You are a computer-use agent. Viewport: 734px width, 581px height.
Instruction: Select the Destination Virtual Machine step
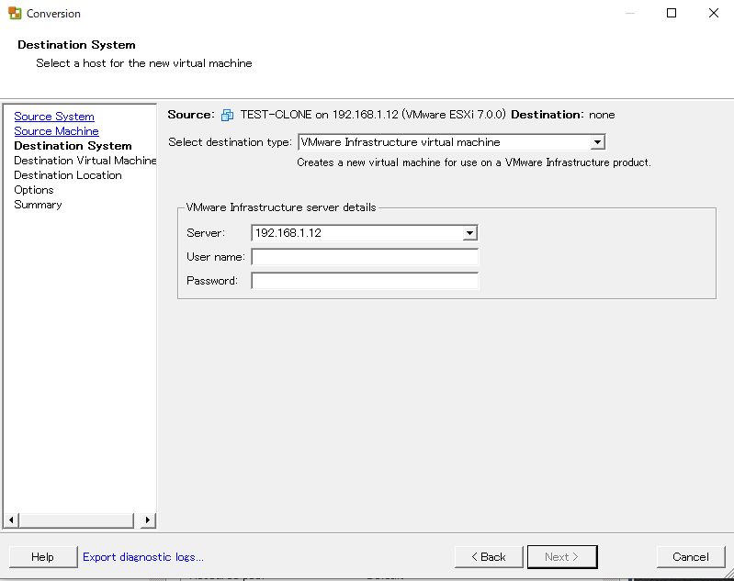click(x=85, y=161)
